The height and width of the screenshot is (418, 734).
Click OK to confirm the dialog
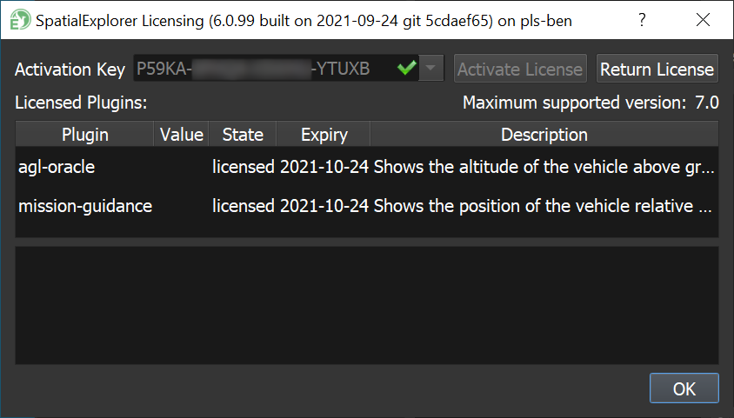click(x=684, y=388)
